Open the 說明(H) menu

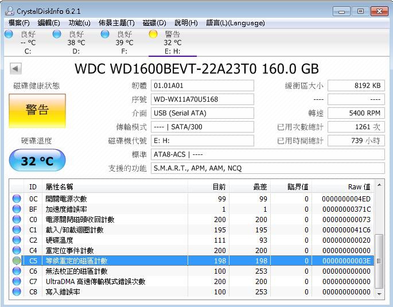pyautogui.click(x=186, y=23)
